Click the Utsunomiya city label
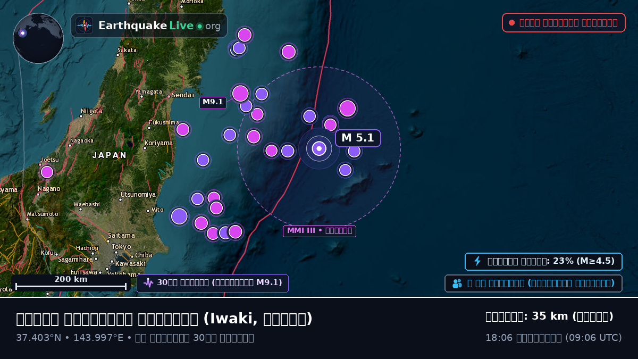Image resolution: width=638 pixels, height=359 pixels. [x=138, y=195]
